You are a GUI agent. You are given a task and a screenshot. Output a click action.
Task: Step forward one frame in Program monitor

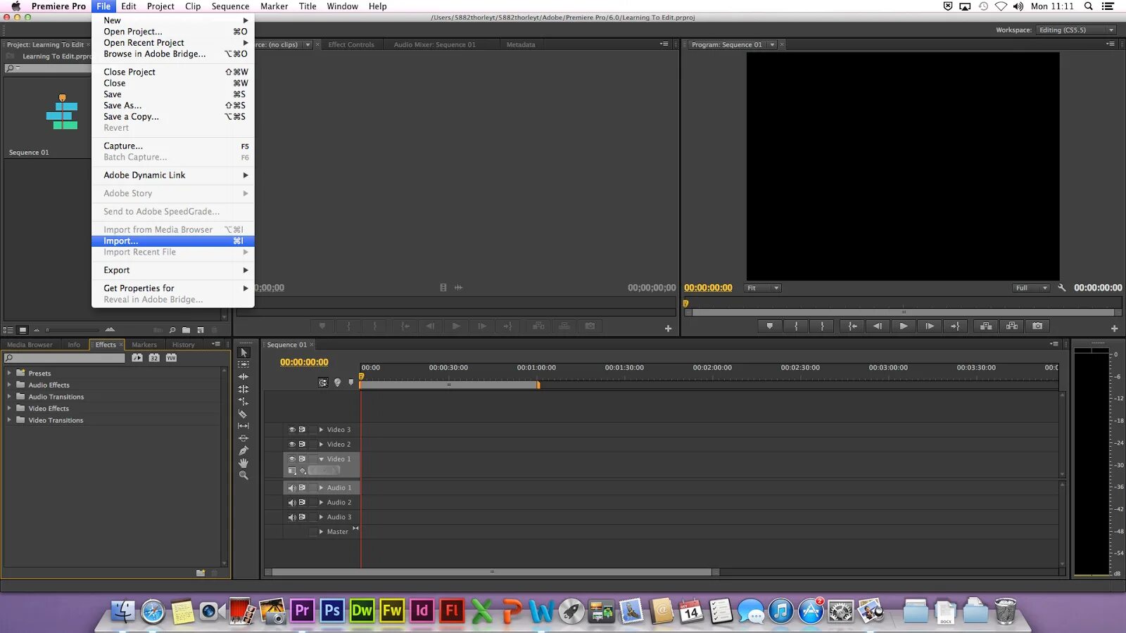pyautogui.click(x=930, y=326)
